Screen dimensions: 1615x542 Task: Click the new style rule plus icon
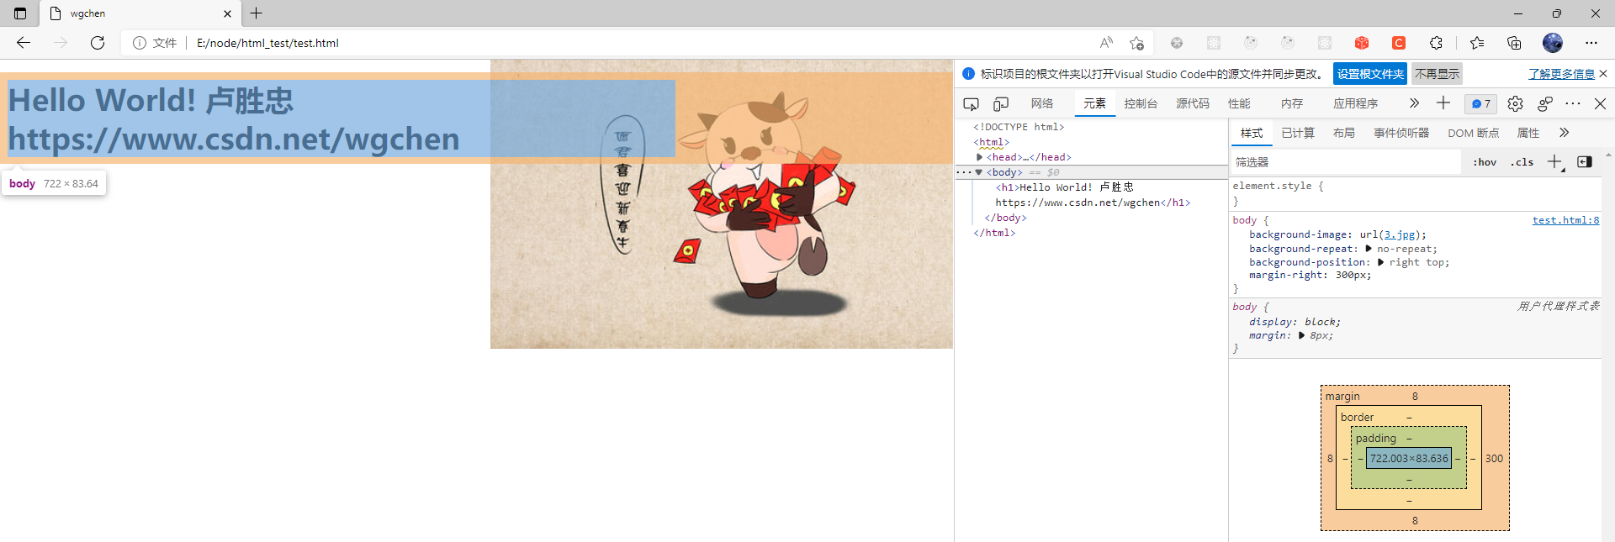[1554, 161]
